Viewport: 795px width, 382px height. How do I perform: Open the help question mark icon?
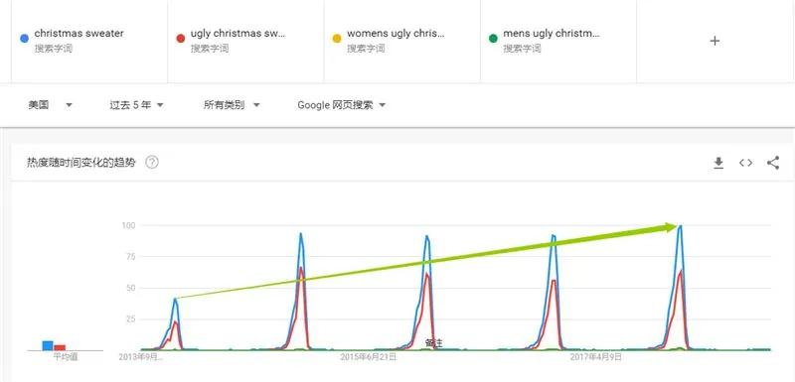152,163
